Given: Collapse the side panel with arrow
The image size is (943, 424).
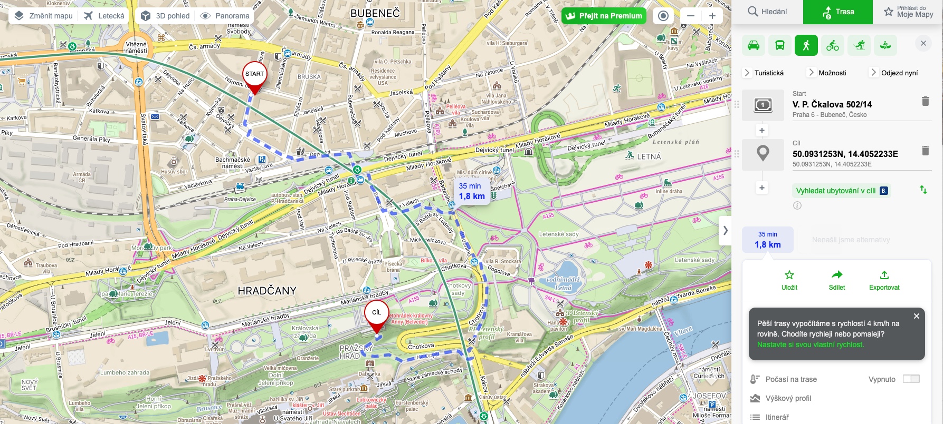Looking at the screenshot, I should pos(725,230).
